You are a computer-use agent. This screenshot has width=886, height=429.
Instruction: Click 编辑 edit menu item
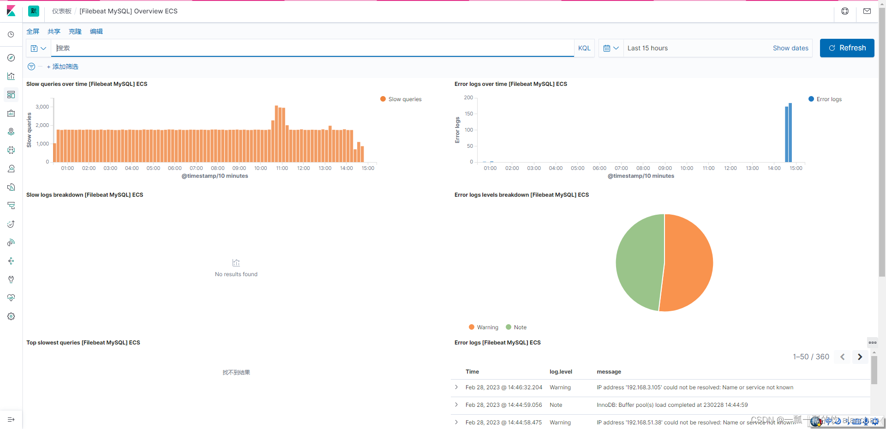coord(96,31)
